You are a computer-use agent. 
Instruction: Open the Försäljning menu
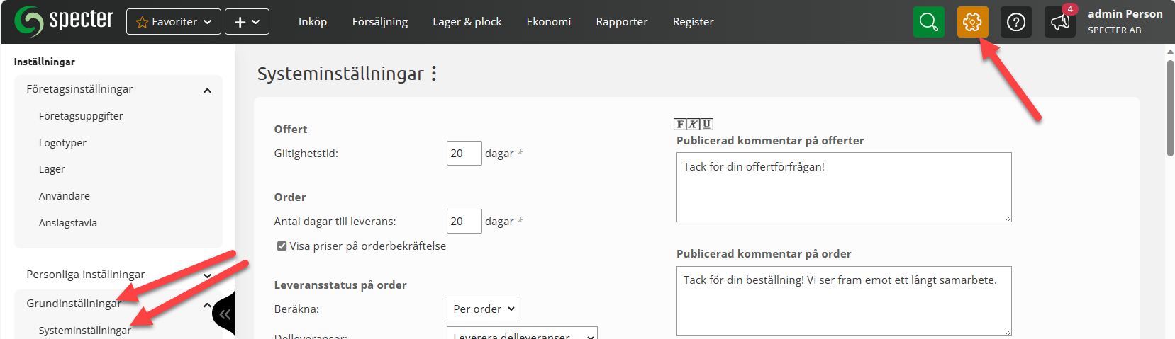[379, 22]
